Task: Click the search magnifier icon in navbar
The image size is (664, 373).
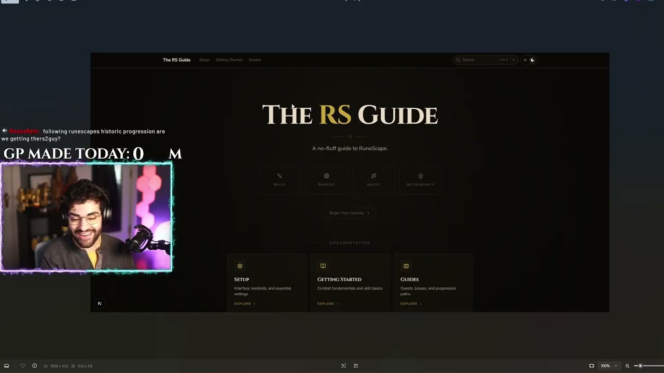Action: click(458, 60)
